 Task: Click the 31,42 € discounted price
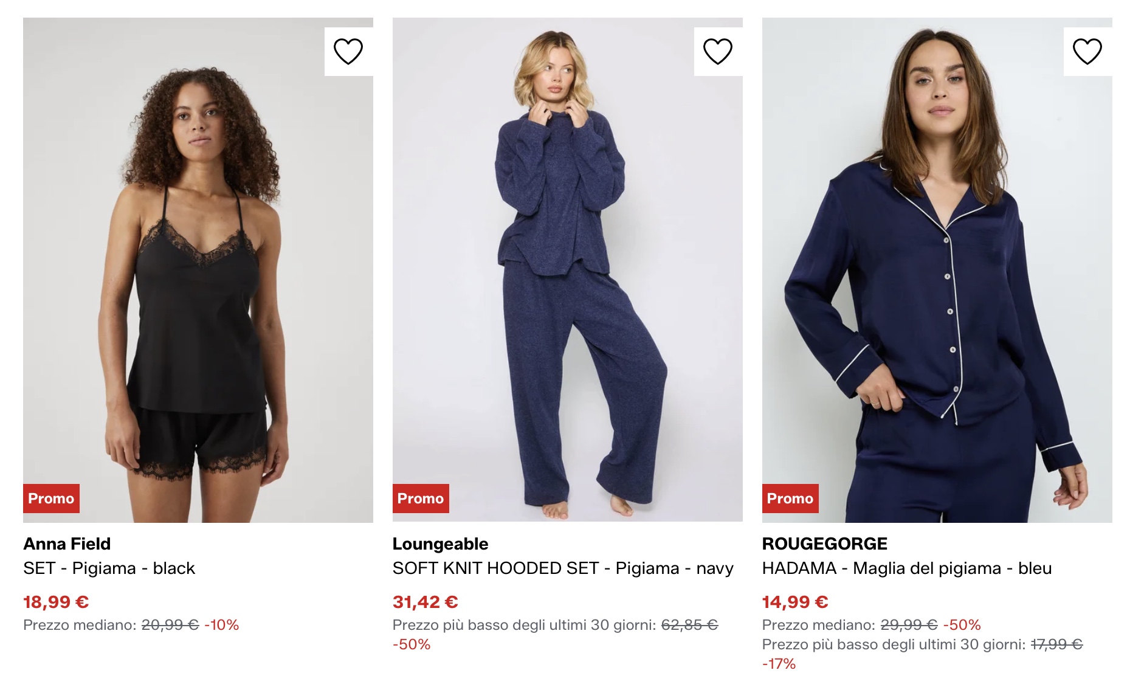coord(427,602)
